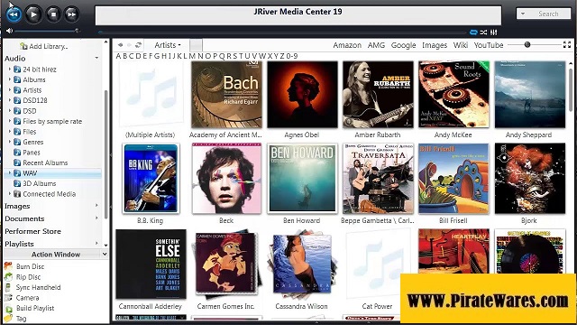Toggle repeat playback mode icon
This screenshot has width=577, height=325.
pyautogui.click(x=473, y=32)
